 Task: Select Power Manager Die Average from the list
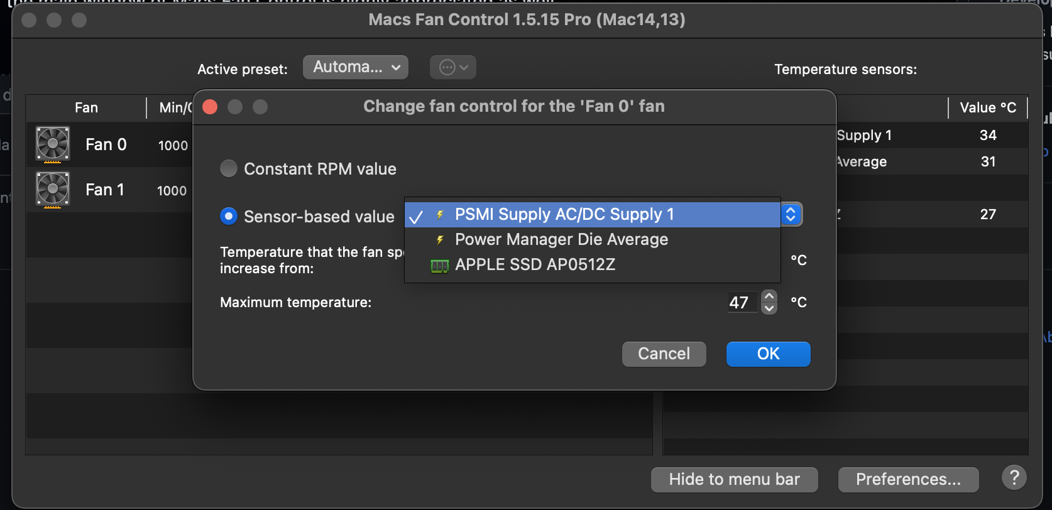tap(561, 239)
